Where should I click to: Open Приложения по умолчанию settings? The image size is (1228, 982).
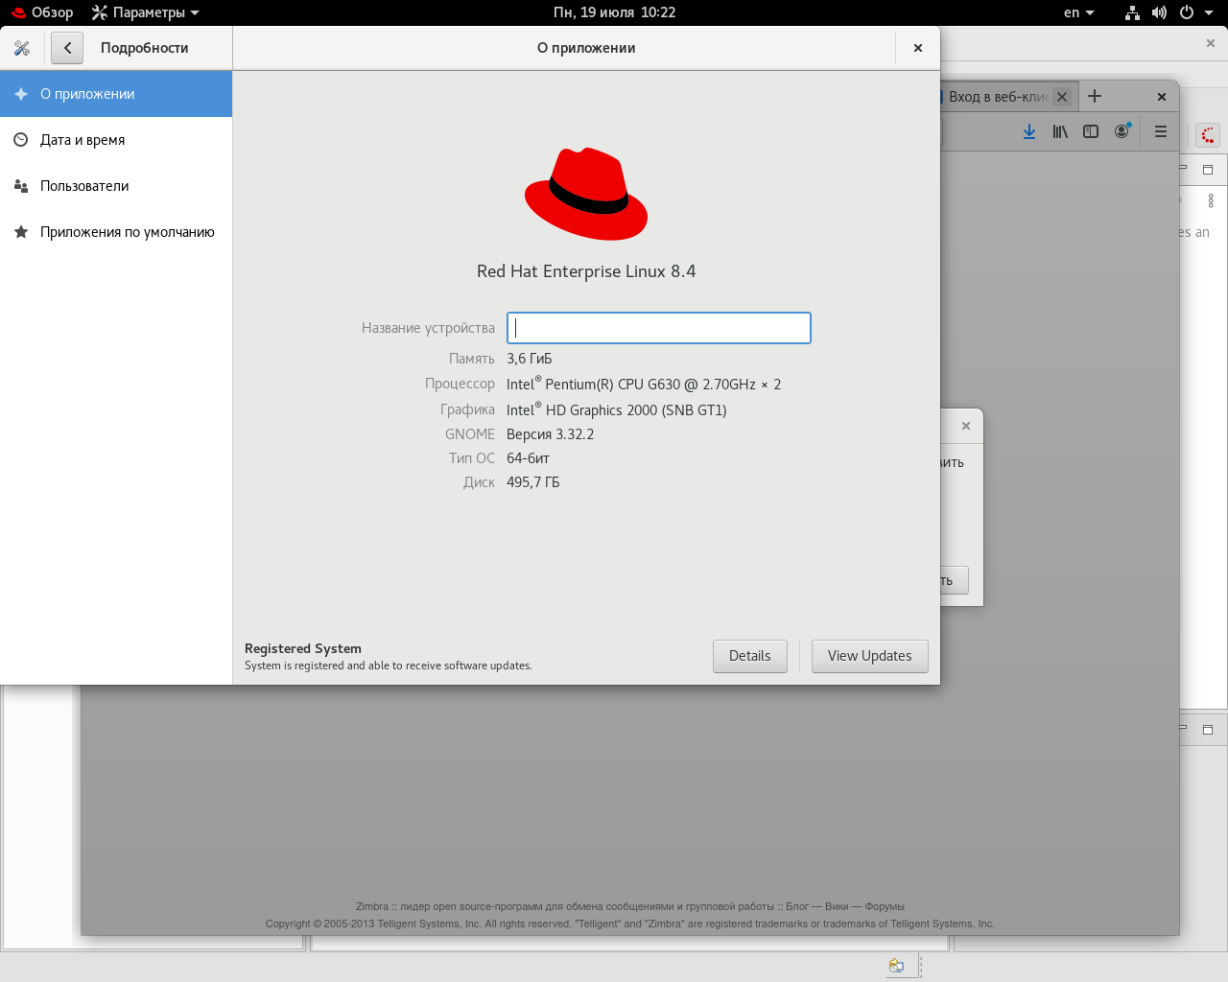click(116, 232)
